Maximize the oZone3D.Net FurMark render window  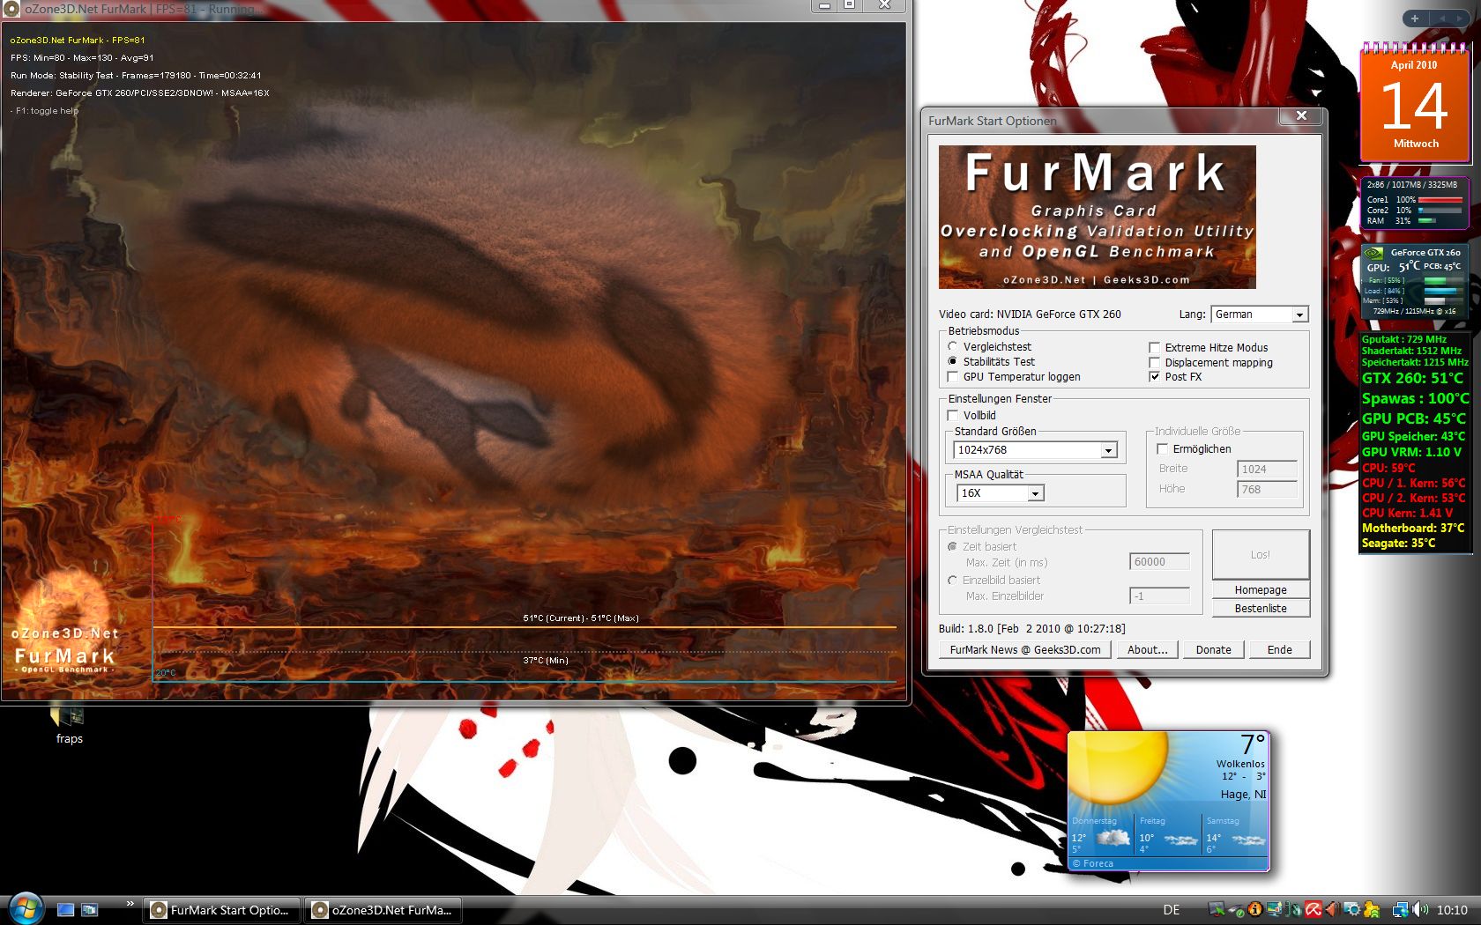coord(850,5)
